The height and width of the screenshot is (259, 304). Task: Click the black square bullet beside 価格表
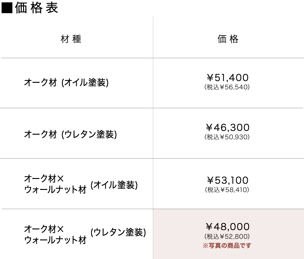pyautogui.click(x=7, y=8)
